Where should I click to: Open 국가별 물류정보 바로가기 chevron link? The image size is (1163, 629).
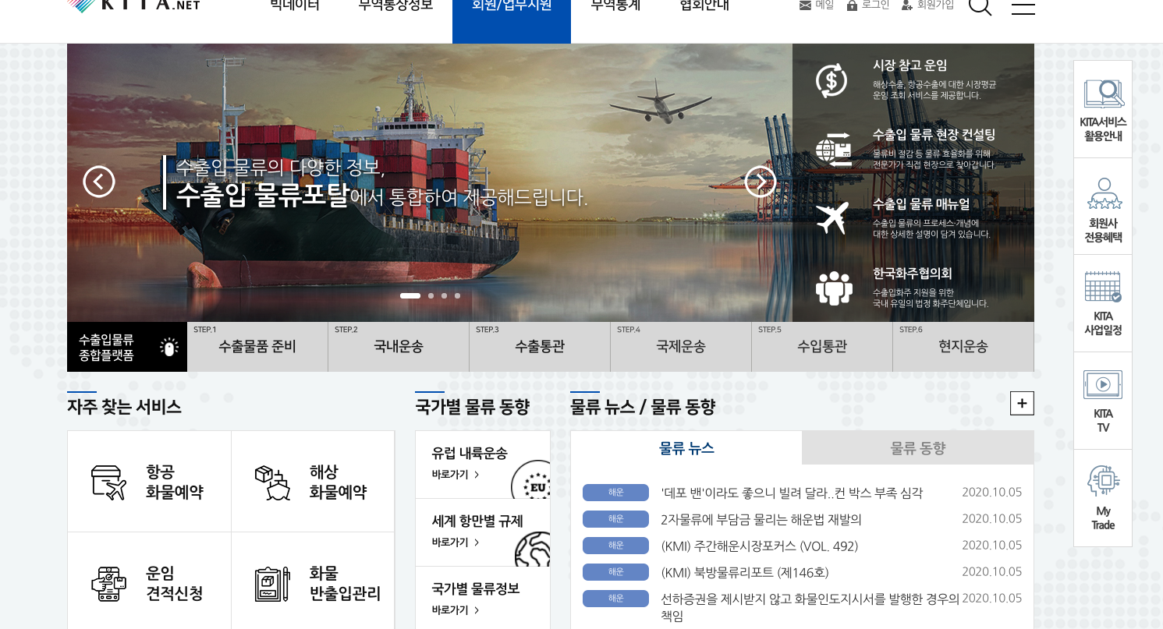pyautogui.click(x=456, y=610)
